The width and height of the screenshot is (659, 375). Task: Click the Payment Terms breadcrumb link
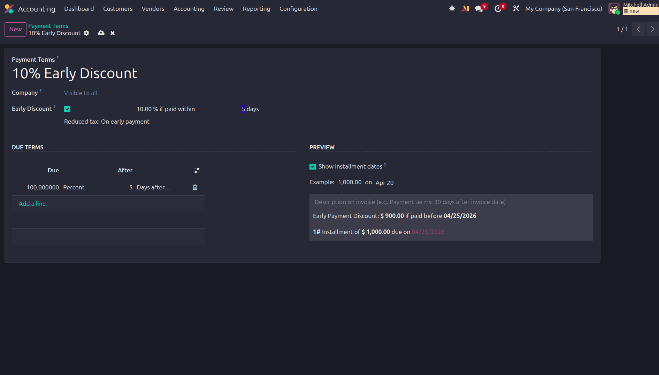[x=48, y=25]
